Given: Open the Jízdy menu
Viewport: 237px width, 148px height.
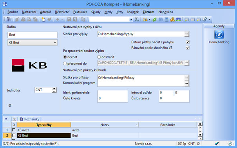Looking at the screenshot, I should point(120,12).
